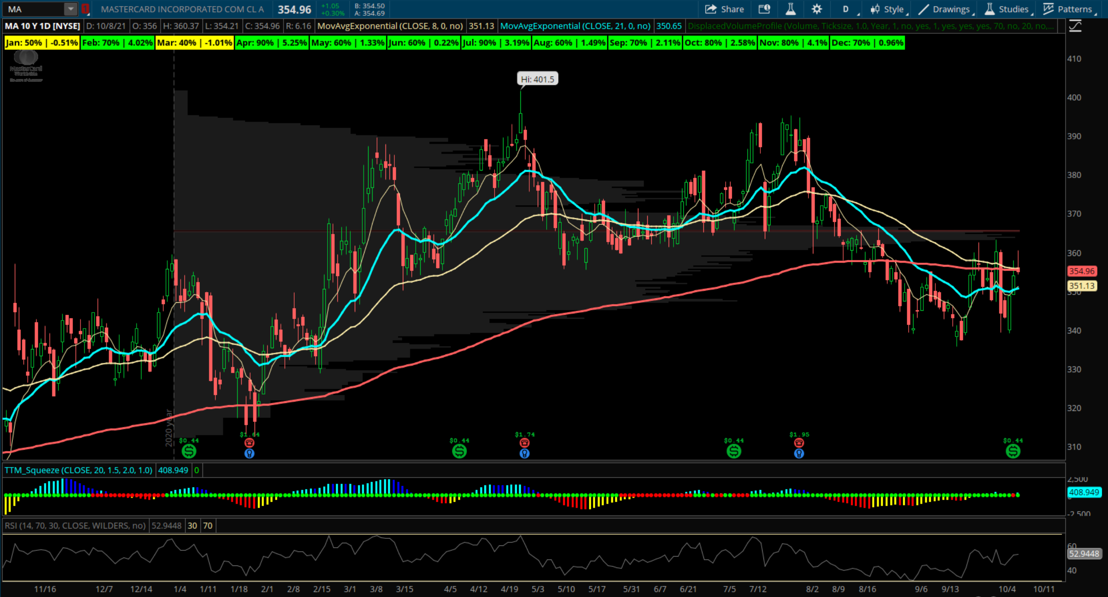
Task: Click the Jun: 60% seasonality label
Action: (x=423, y=43)
